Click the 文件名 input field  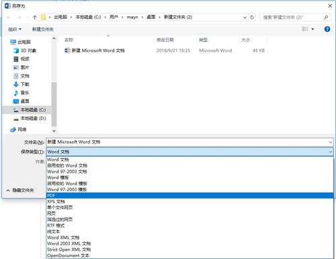click(x=190, y=142)
